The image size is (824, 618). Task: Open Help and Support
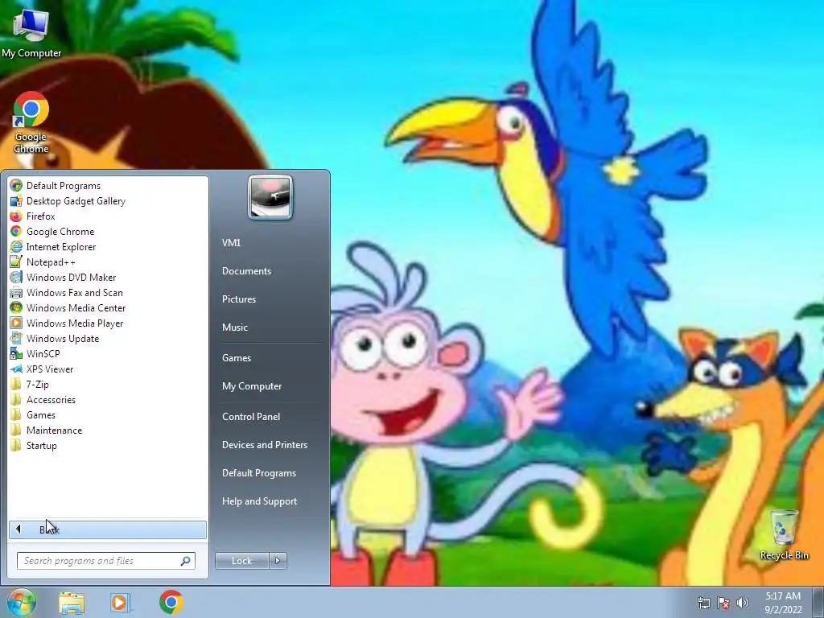tap(260, 501)
